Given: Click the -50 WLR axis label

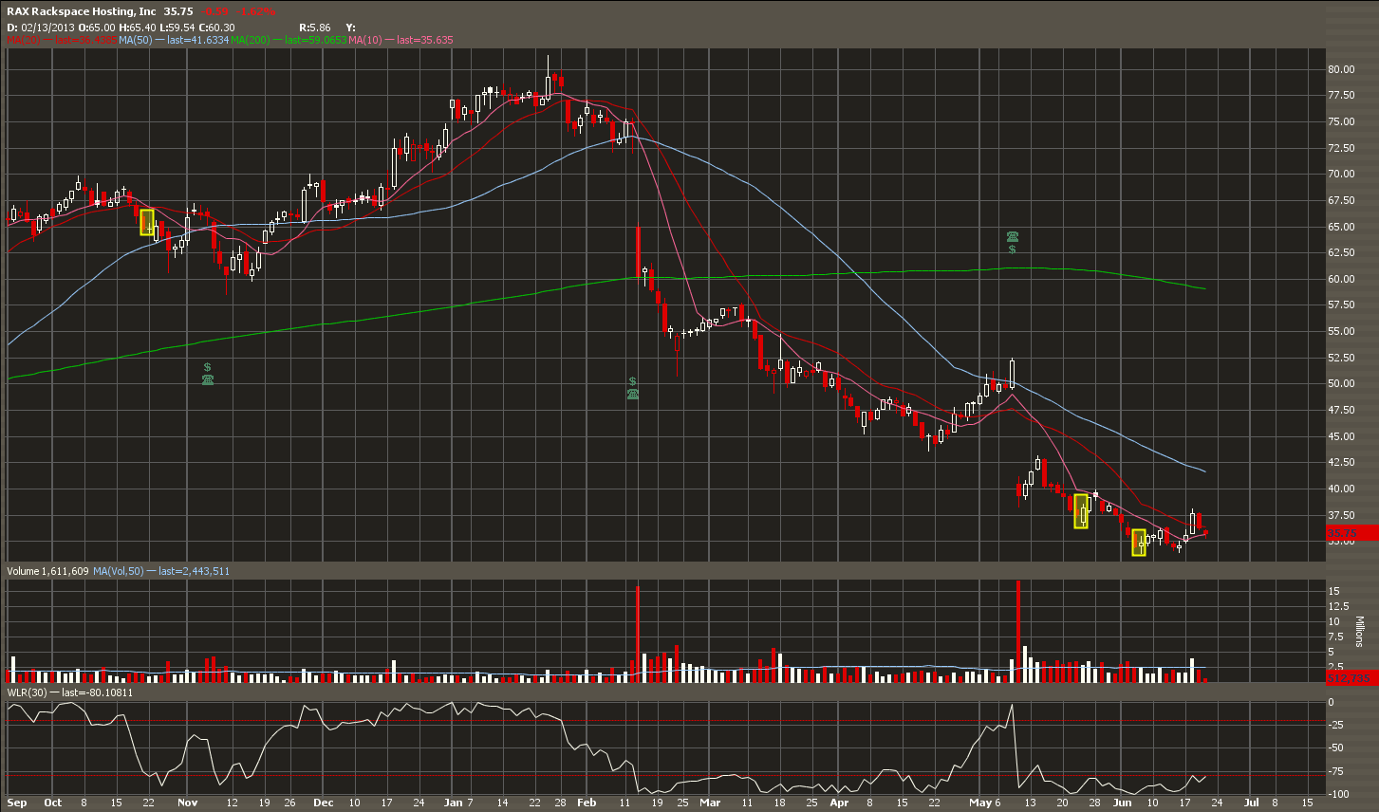Looking at the screenshot, I should pyautogui.click(x=1334, y=748).
